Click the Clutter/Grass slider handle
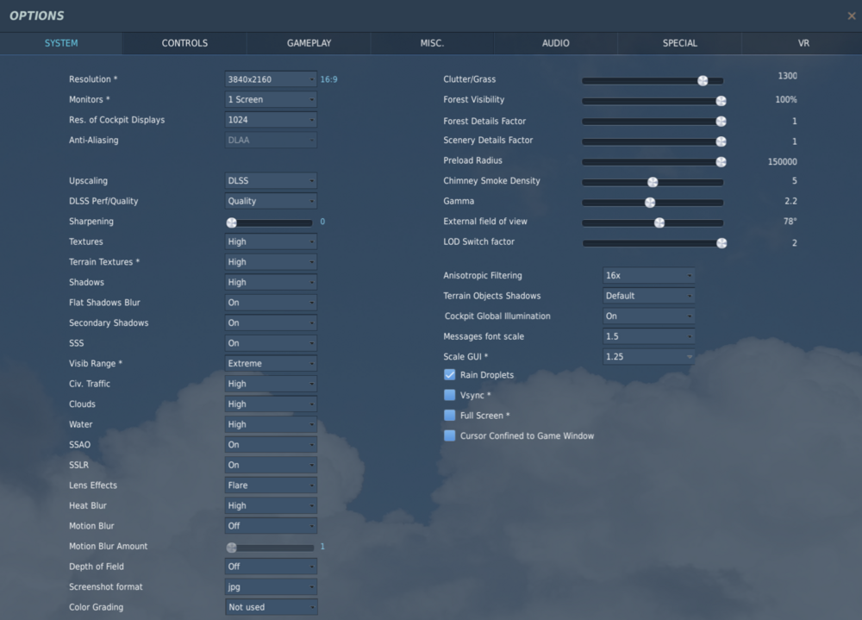 click(703, 81)
